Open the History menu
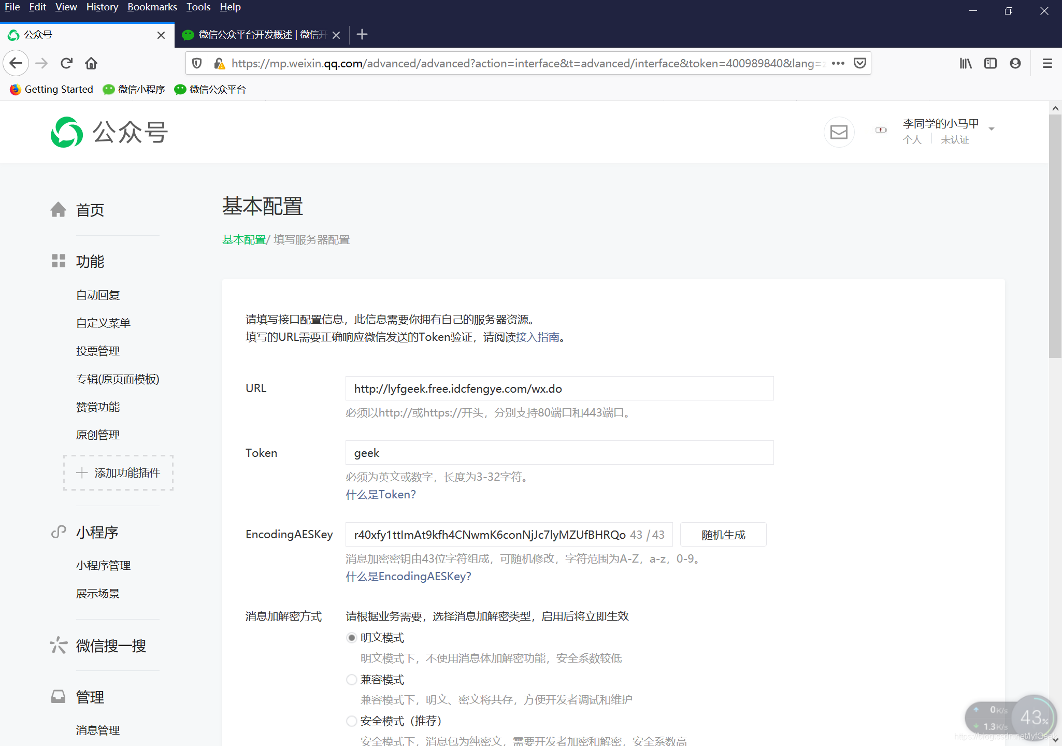1062x746 pixels. 102,7
